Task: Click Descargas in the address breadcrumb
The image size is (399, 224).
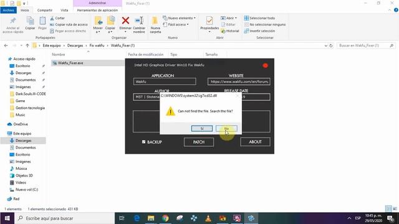Action: (x=75, y=45)
